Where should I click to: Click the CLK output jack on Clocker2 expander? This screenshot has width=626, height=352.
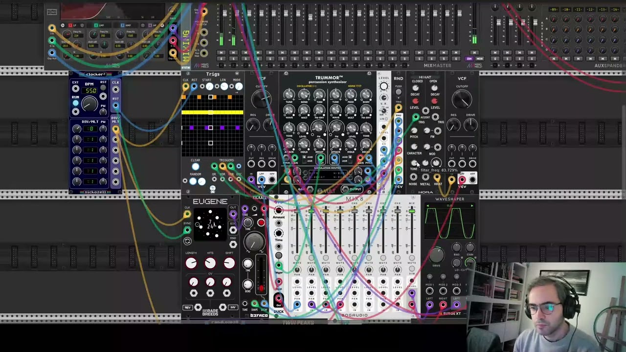click(x=115, y=89)
